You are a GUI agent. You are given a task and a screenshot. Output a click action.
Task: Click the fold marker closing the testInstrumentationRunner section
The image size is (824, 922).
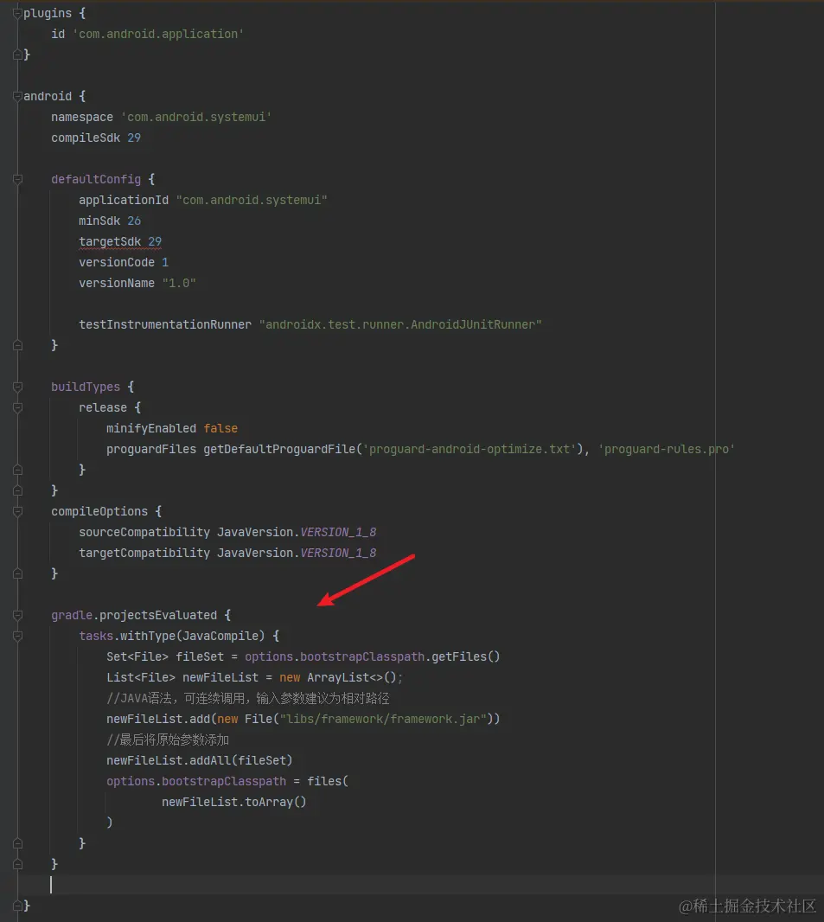tap(19, 345)
